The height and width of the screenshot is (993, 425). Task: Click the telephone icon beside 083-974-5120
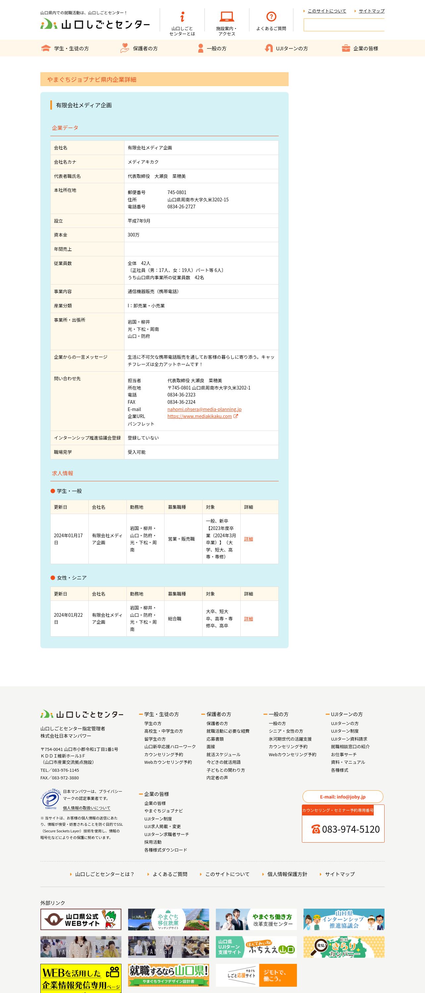pyautogui.click(x=316, y=829)
